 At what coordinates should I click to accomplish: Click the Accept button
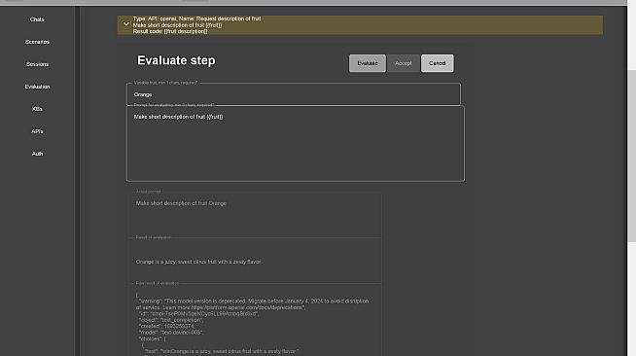(404, 63)
